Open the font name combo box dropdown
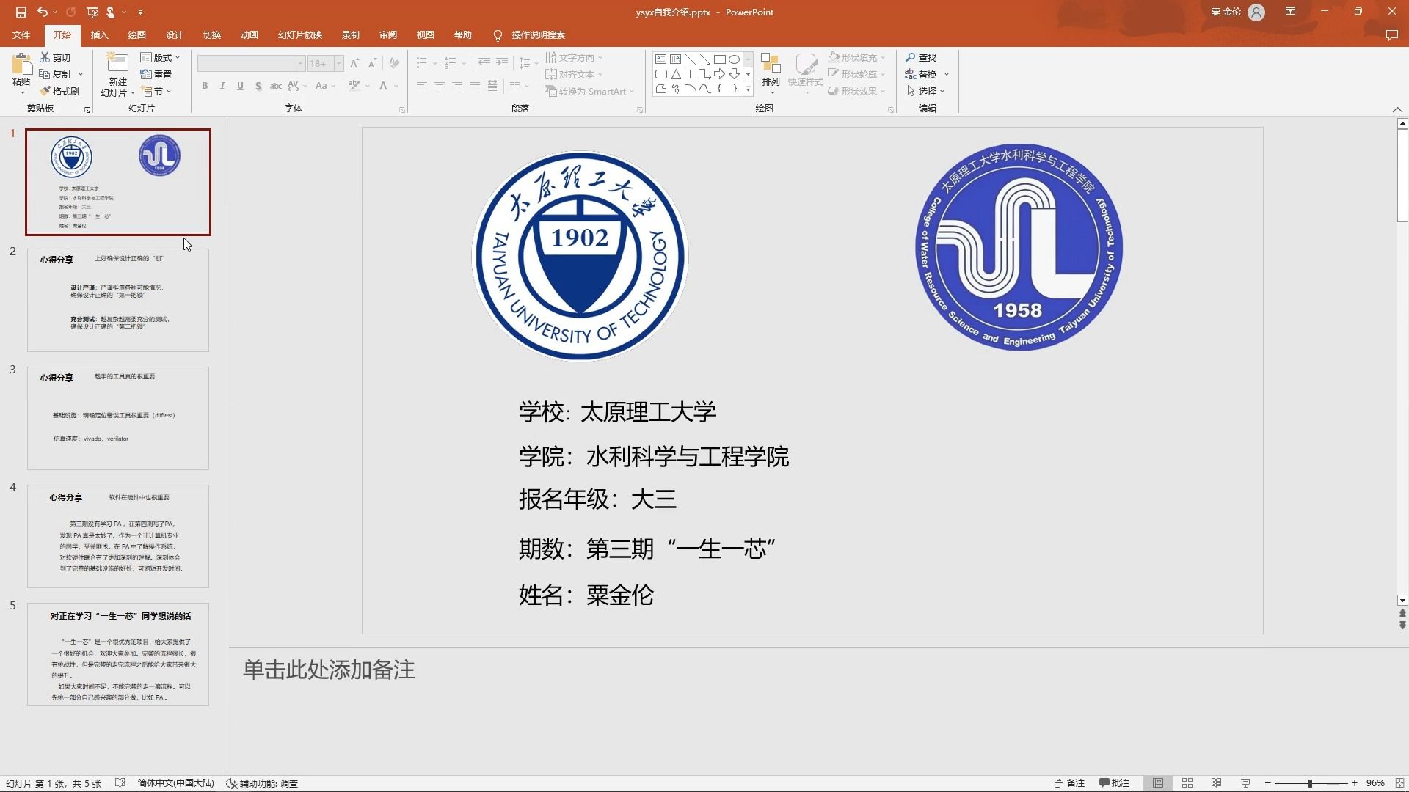Viewport: 1409px width, 792px height. point(300,64)
